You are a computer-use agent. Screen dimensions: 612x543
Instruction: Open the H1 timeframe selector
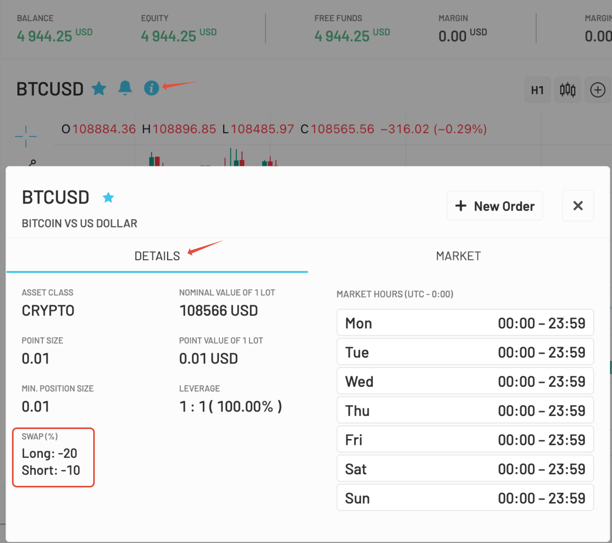(x=537, y=90)
